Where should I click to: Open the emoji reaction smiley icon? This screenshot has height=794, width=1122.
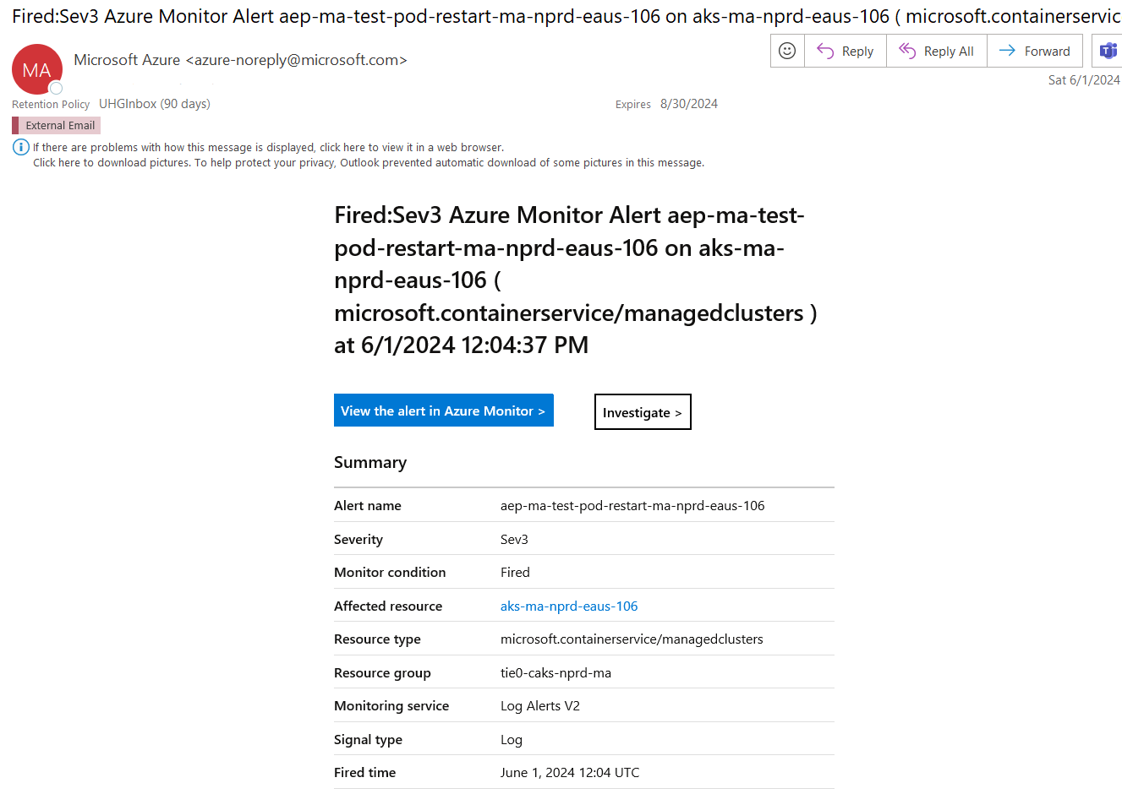coord(787,51)
